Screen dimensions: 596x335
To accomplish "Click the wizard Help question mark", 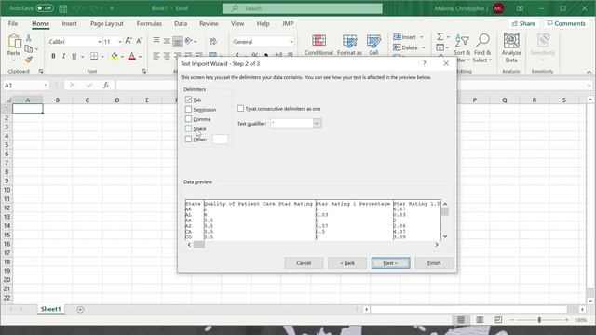I will coord(425,63).
